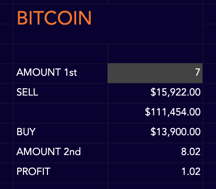This screenshot has width=216, height=189.
Task: Click the empty cell directly above AMOUNT 1st
Action: (x=61, y=54)
